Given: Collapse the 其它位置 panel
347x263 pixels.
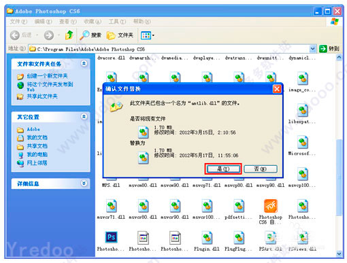Looking at the screenshot, I should coord(84,117).
